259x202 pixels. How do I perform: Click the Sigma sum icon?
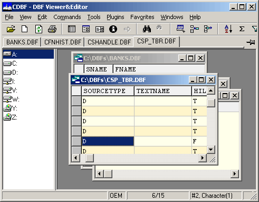(242, 29)
